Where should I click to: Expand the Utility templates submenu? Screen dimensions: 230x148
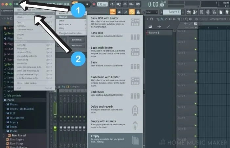[71, 28]
